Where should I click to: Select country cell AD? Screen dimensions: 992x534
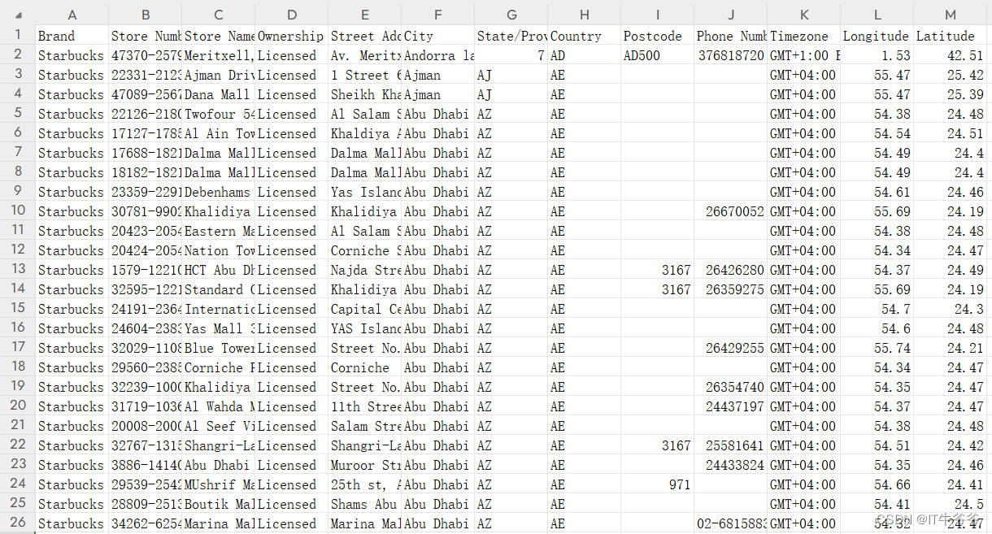click(584, 55)
